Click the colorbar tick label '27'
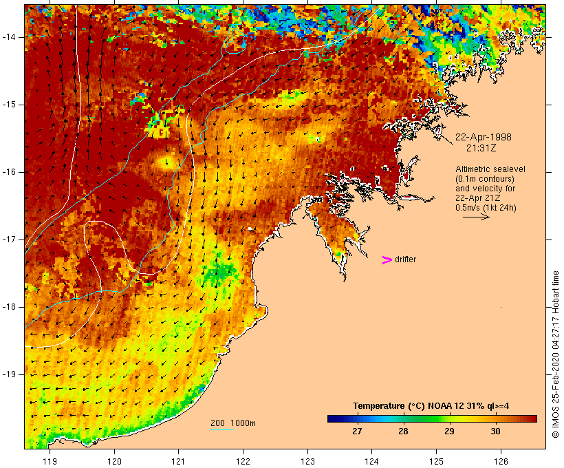The height and width of the screenshot is (468, 564). [x=357, y=432]
